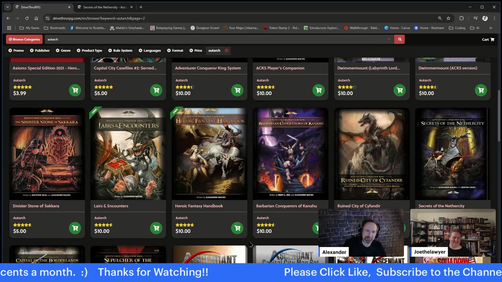The image size is (502, 282).
Task: Open the Token Stamp 2 bookmark
Action: [x=281, y=28]
